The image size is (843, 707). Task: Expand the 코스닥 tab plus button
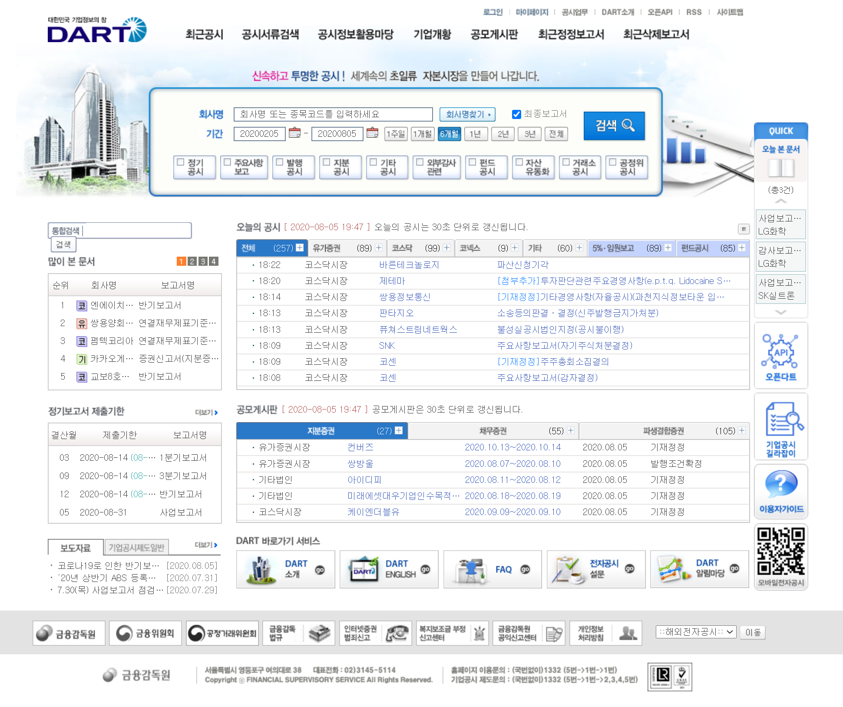(x=446, y=248)
